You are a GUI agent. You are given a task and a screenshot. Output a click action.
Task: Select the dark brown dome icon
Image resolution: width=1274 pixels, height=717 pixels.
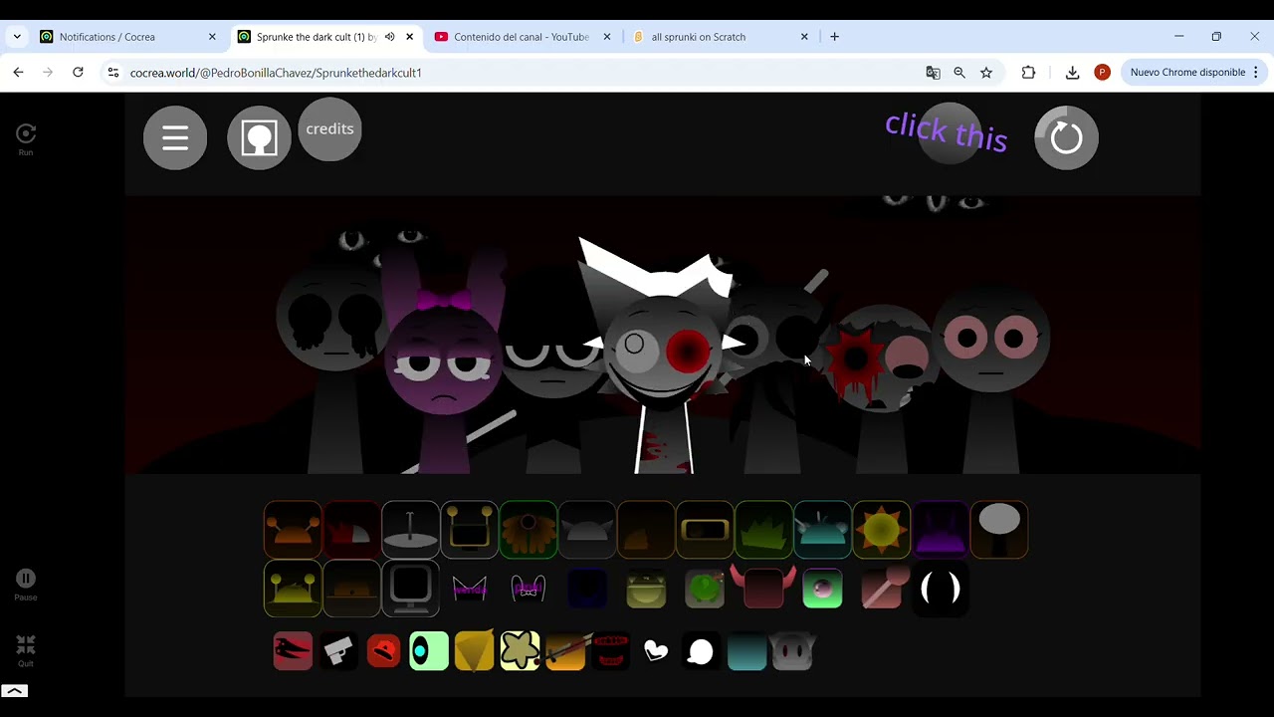pyautogui.click(x=351, y=589)
